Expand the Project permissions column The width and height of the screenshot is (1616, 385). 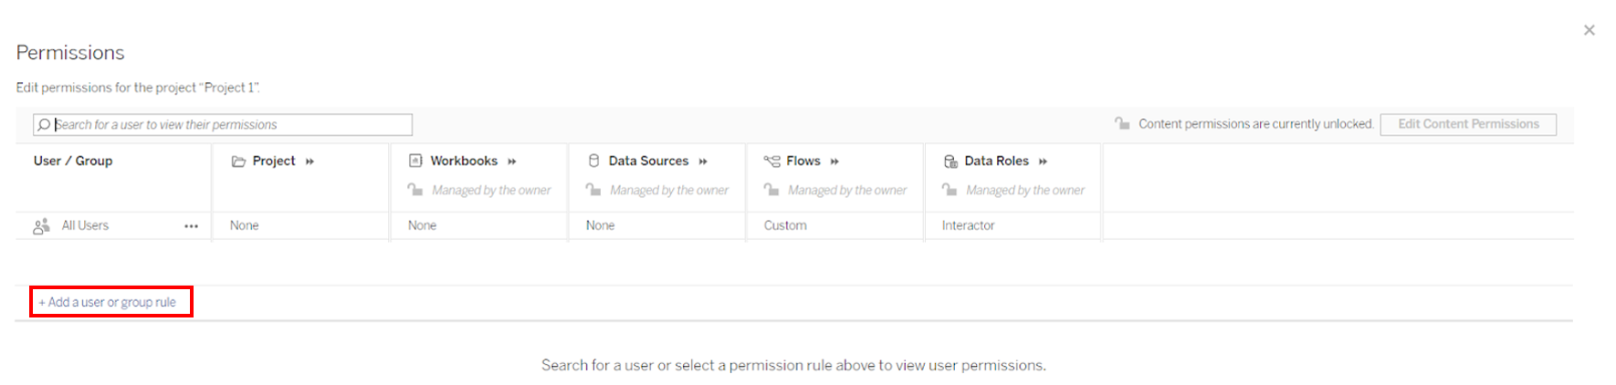coord(310,161)
